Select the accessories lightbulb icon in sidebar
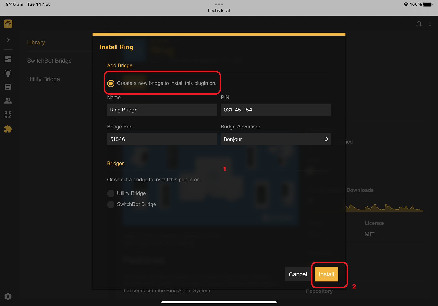 8,73
